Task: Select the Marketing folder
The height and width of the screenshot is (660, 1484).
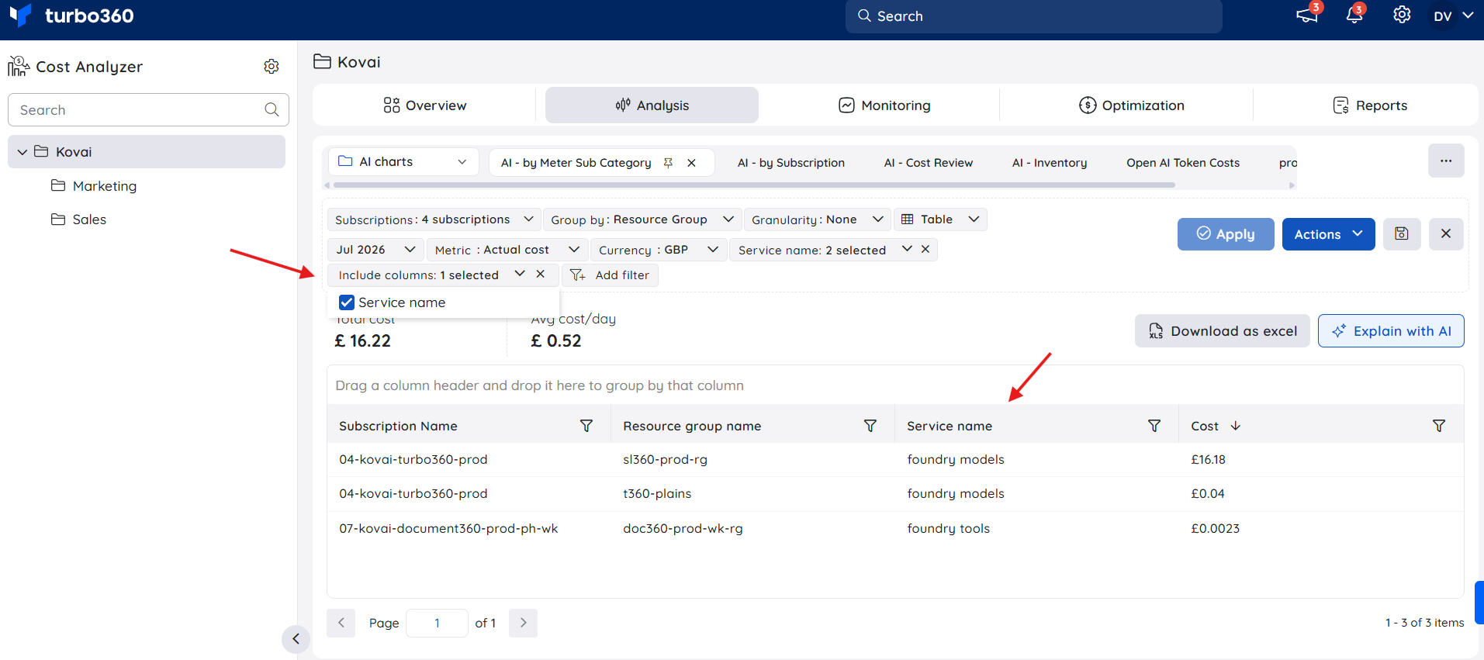Action: point(94,186)
